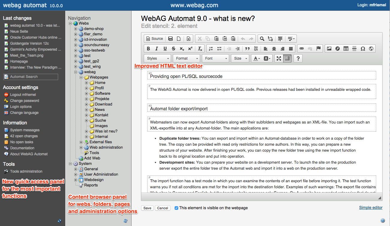Image resolution: width=390 pixels, height=226 pixels.
Task: Click the Paste from Word icon
Action: coord(233,39)
